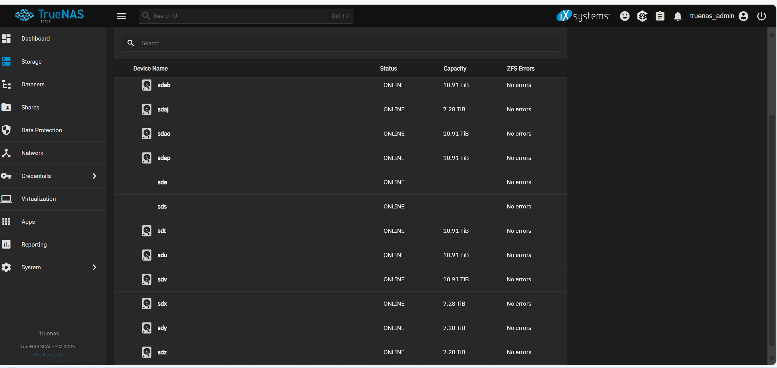This screenshot has height=368, width=777.
Task: Open the jobs clipboard icon
Action: (660, 16)
